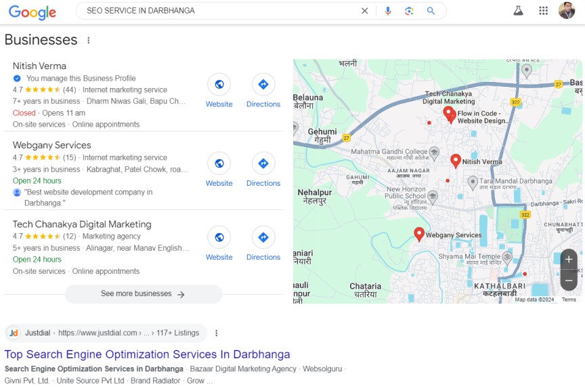Open the Businesses three-dot options menu
This screenshot has height=389, width=585.
click(89, 40)
